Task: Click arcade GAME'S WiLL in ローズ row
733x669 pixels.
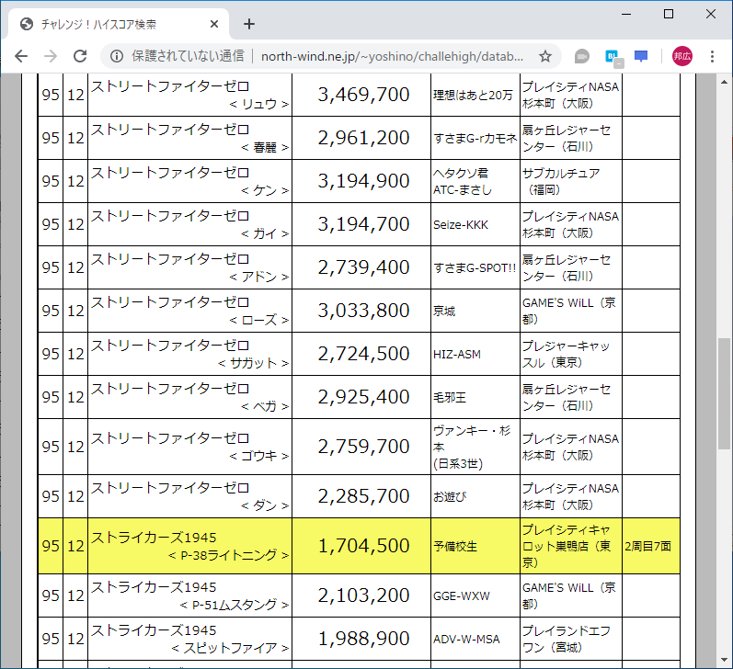Action: 569,312
